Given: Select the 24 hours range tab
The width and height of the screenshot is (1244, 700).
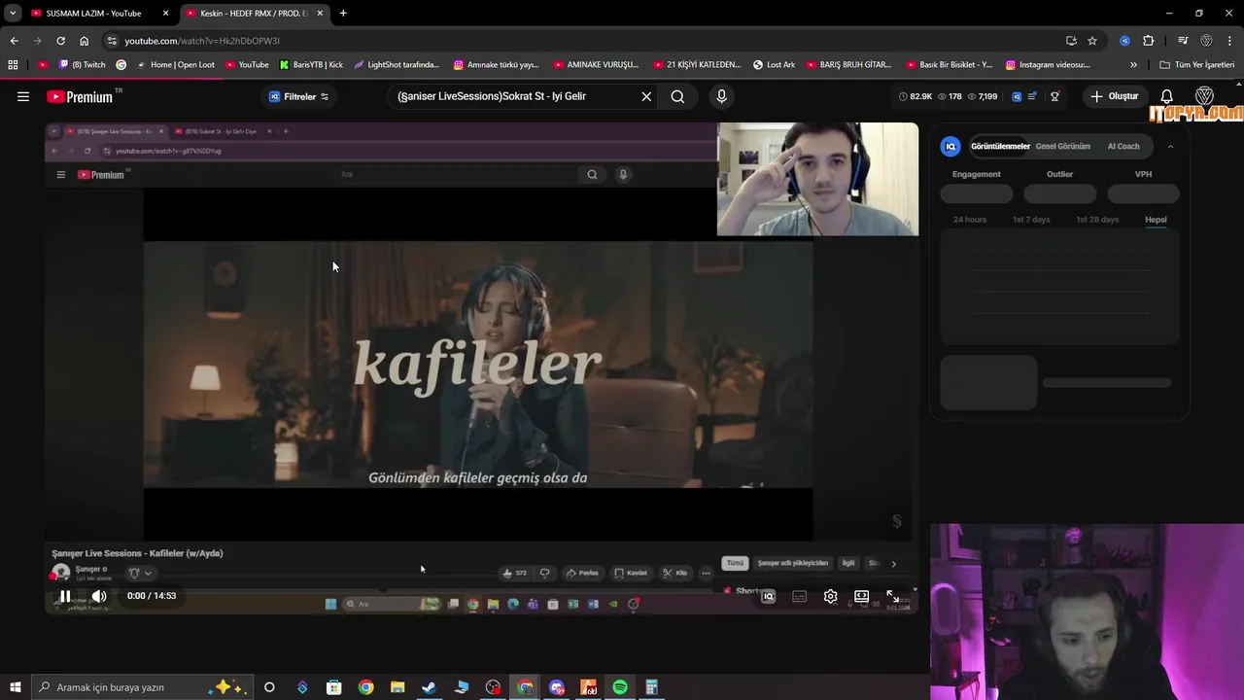Looking at the screenshot, I should 969,220.
